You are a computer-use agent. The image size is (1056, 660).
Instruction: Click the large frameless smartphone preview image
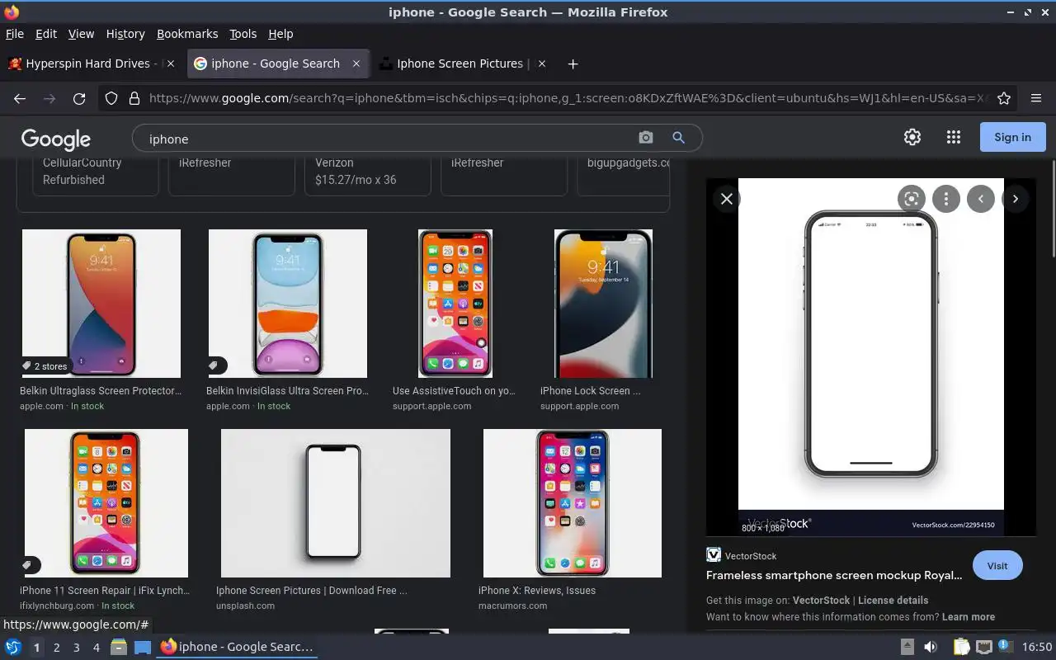click(871, 357)
